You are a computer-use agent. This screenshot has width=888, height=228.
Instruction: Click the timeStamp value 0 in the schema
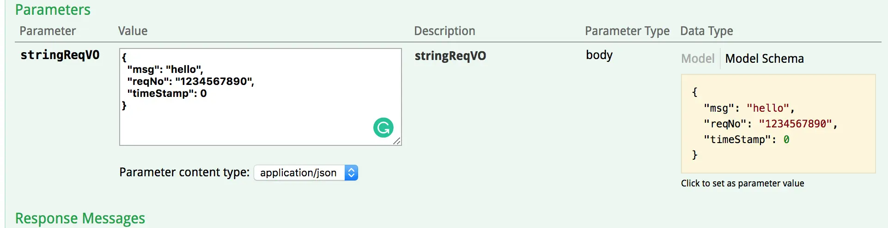pos(786,139)
